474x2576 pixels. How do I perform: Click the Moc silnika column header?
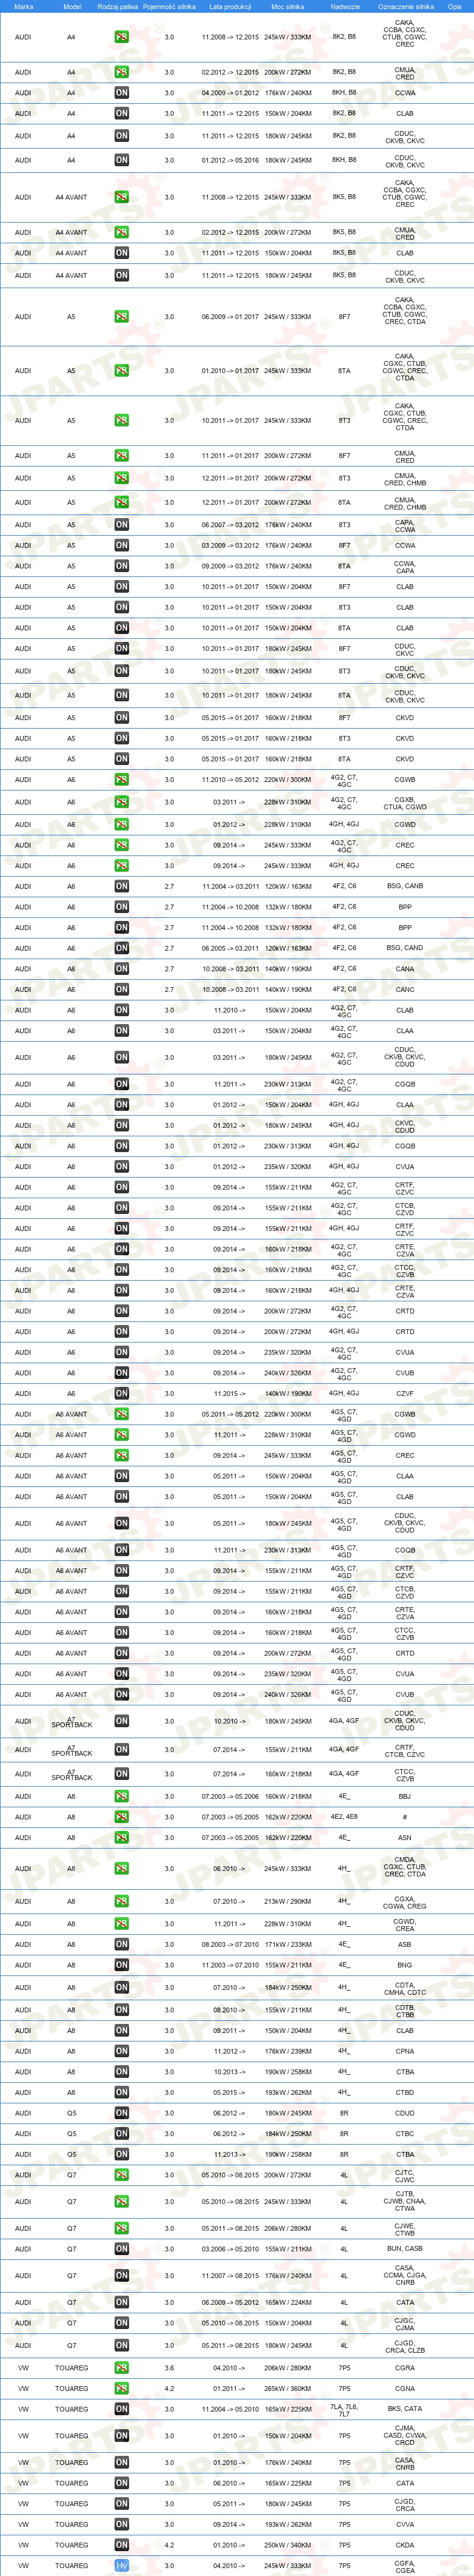pyautogui.click(x=287, y=6)
